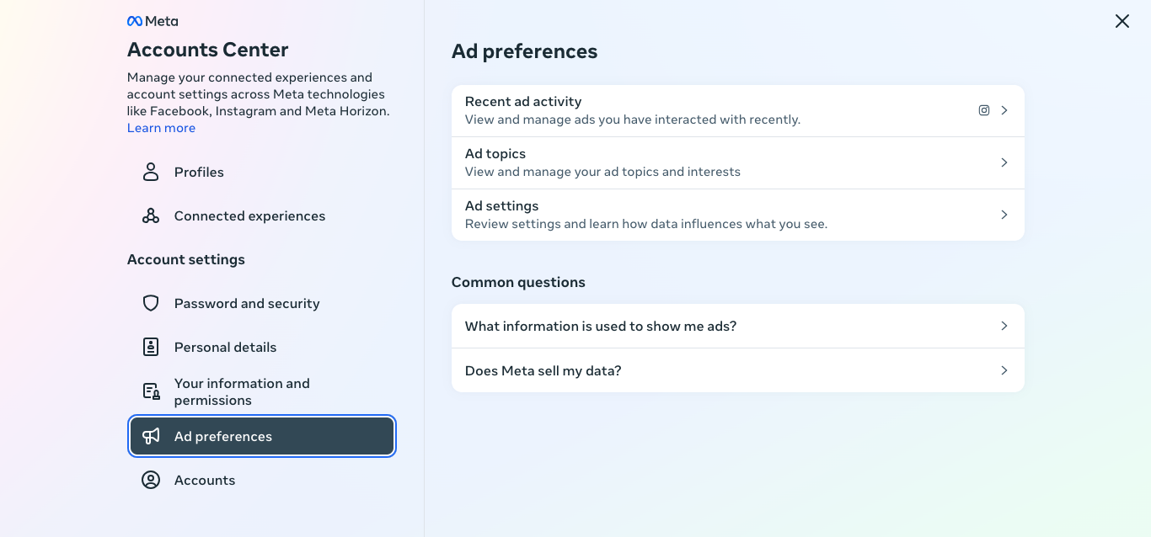The width and height of the screenshot is (1151, 537).
Task: Click the Meta logo
Action: (x=153, y=20)
